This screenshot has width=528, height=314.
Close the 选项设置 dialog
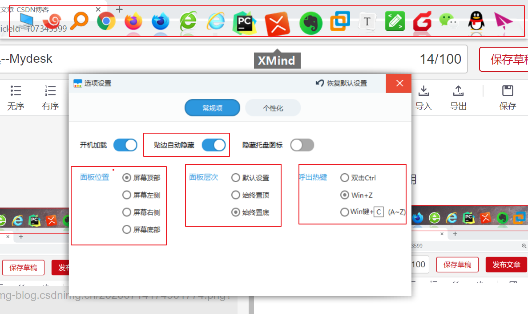click(399, 83)
